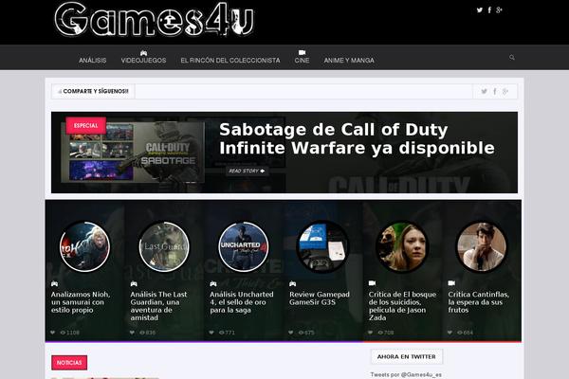Click Ahora en Twitter widget heading
The image size is (569, 379).
tap(407, 356)
